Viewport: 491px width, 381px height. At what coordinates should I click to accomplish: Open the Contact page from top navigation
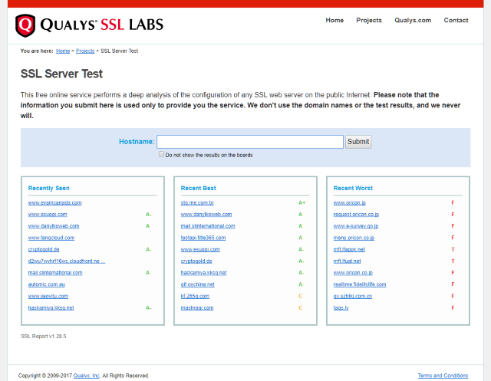456,21
